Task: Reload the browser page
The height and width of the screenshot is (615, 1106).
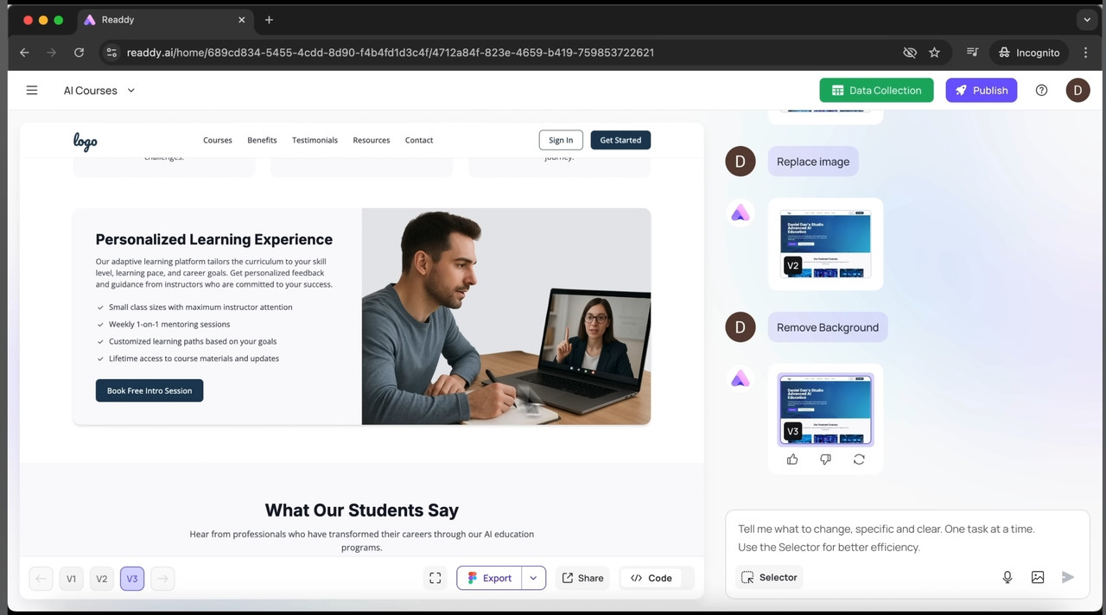Action: [x=79, y=53]
